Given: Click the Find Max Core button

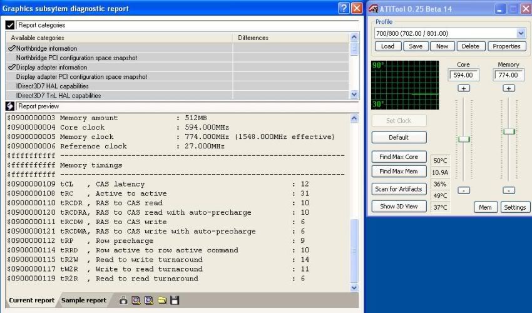Looking at the screenshot, I should [399, 156].
